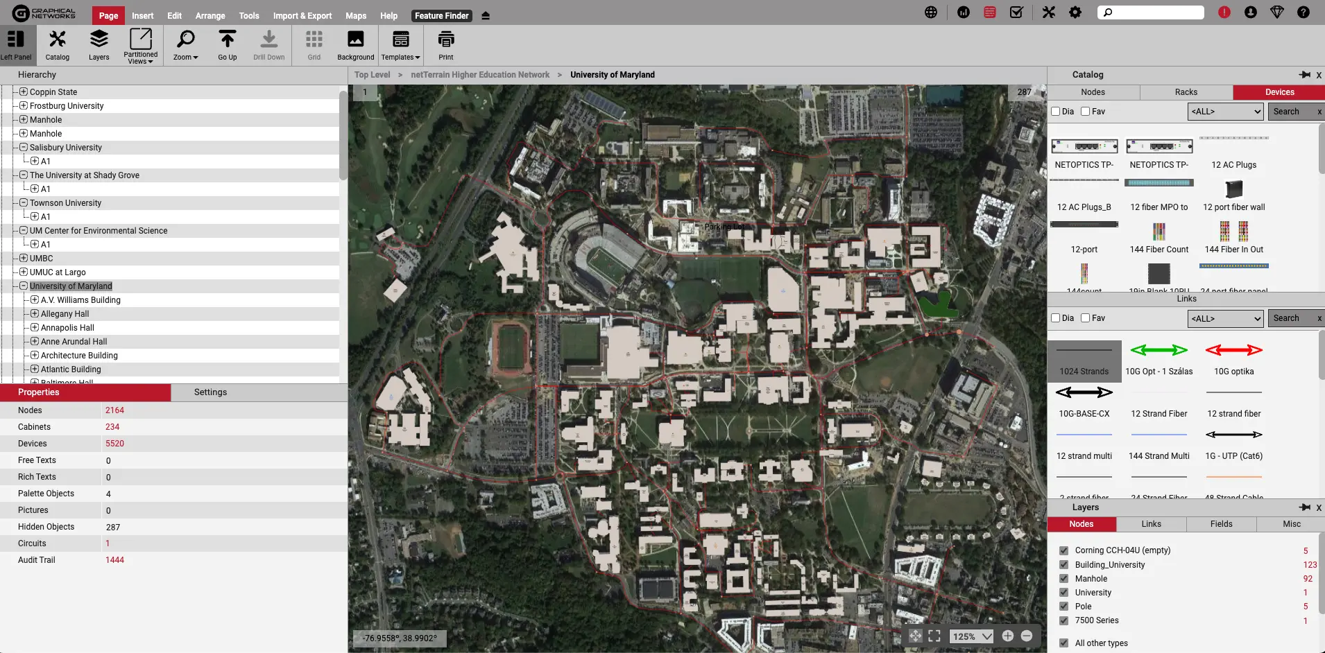Uncheck the Building_University layer

pyautogui.click(x=1063, y=565)
